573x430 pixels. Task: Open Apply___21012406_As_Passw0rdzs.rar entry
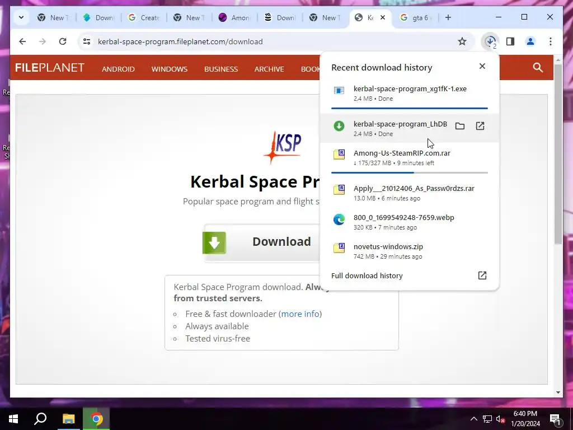(409, 193)
